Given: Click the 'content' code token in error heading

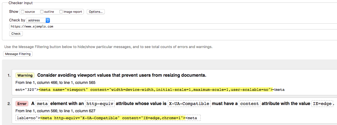Looking at the screenshot, I should coord(249,104).
